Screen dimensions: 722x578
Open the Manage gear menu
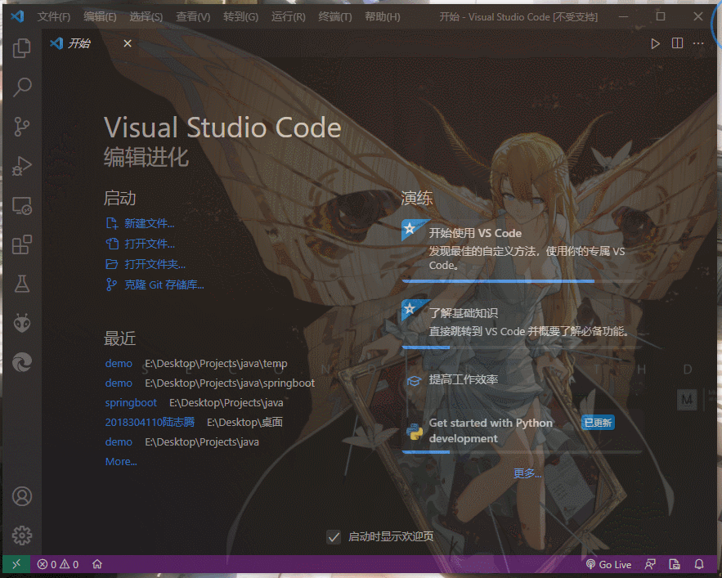tap(22, 535)
